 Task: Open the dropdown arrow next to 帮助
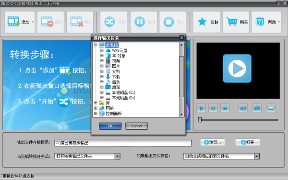tap(279, 22)
